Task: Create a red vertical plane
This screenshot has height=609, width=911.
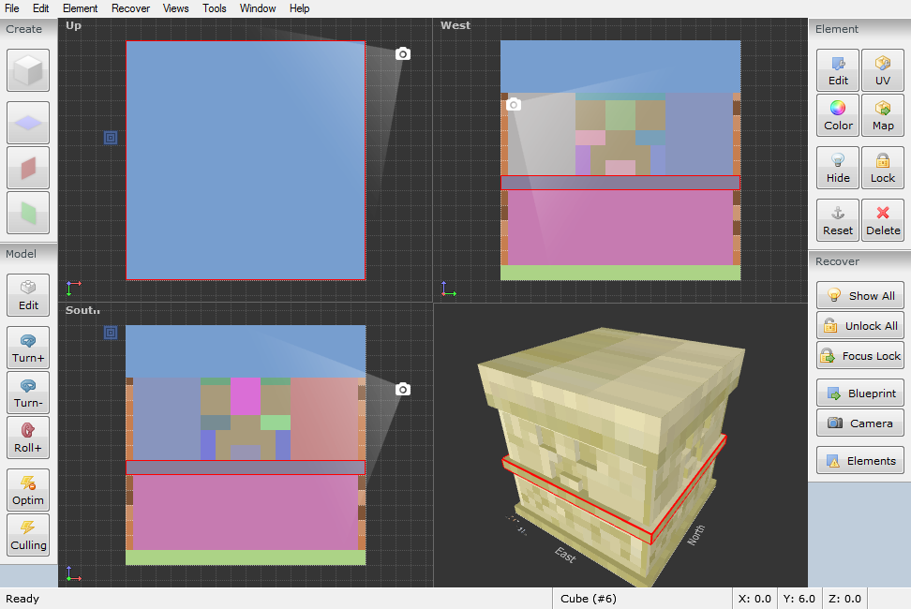Action: 28,168
